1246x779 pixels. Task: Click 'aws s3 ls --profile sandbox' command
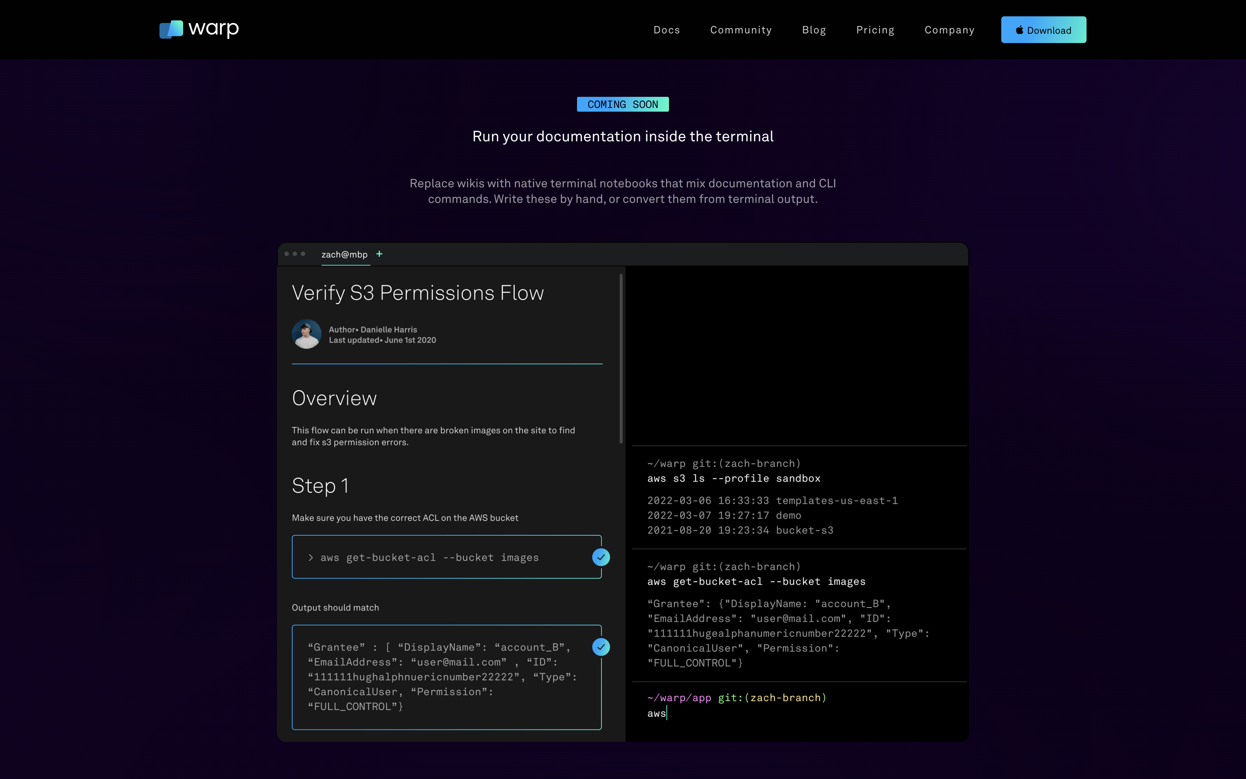(734, 478)
